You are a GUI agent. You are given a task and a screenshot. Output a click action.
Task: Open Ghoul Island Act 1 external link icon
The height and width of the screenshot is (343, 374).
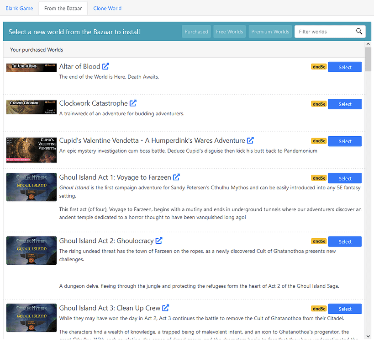click(x=176, y=177)
